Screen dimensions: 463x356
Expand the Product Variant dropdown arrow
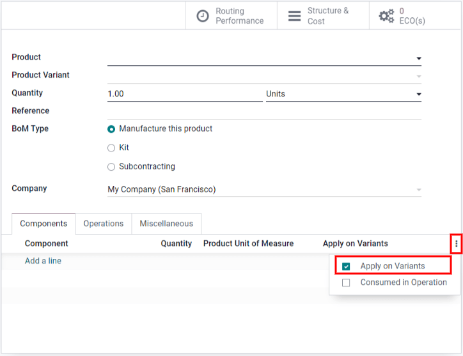point(419,77)
